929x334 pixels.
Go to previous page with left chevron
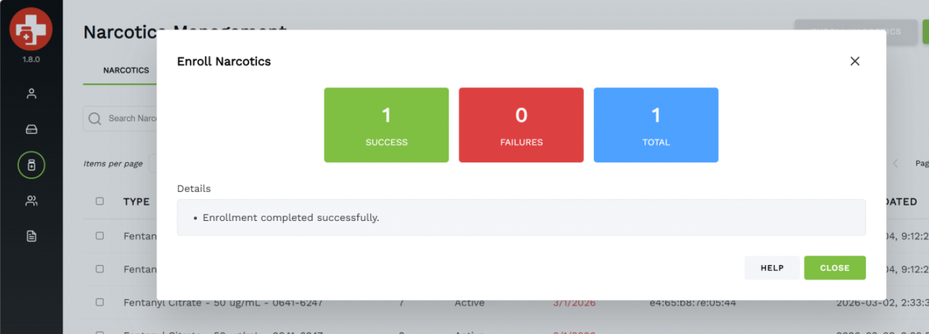[895, 164]
